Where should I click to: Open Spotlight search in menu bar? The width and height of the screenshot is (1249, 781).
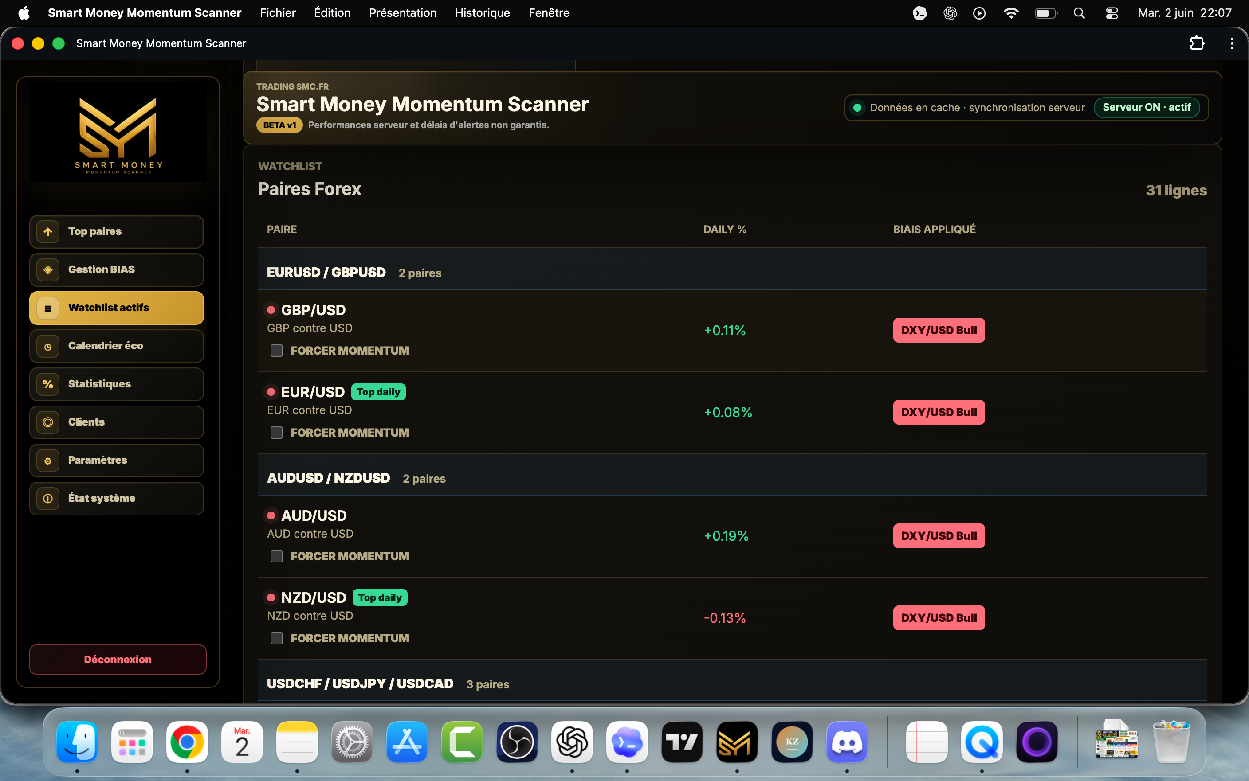tap(1079, 13)
